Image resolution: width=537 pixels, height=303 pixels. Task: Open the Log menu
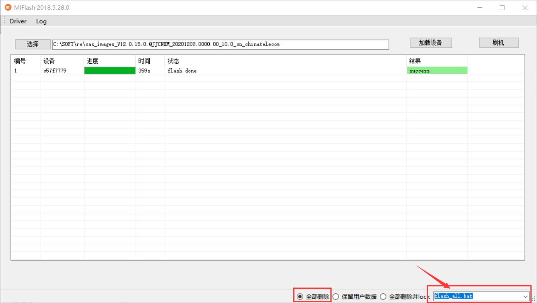(41, 21)
